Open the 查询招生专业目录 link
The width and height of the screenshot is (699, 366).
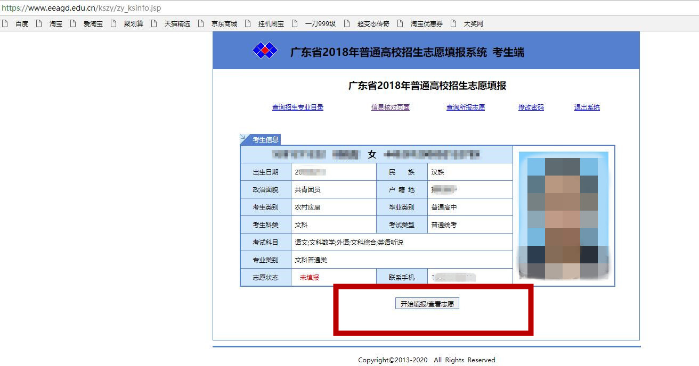[x=298, y=107]
